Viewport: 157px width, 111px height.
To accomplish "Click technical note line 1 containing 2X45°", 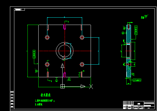I will pyautogui.click(x=45, y=101).
